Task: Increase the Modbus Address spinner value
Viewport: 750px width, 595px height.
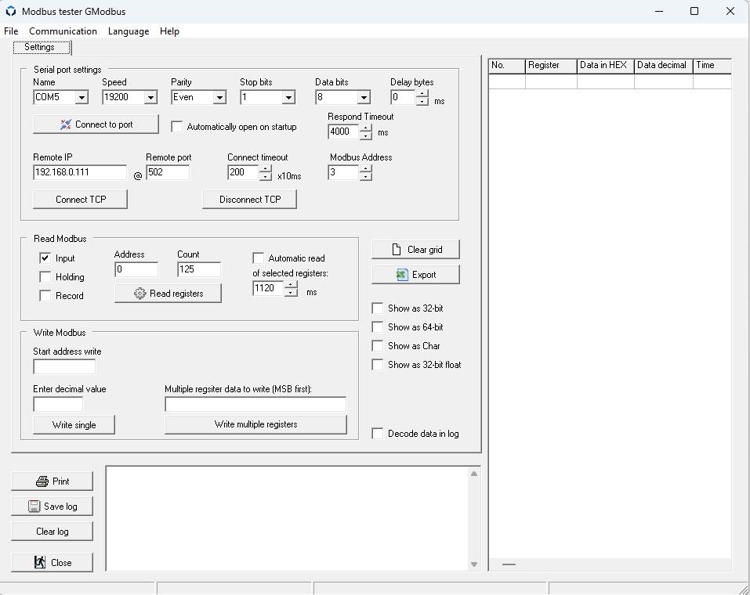Action: click(x=365, y=168)
